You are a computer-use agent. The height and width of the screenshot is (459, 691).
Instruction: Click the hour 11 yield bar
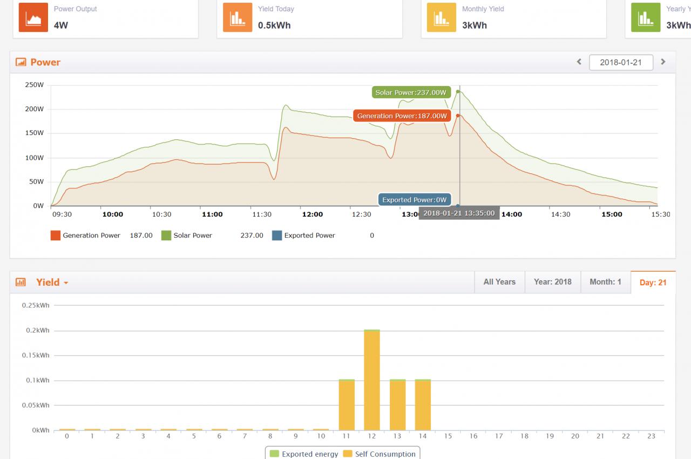pyautogui.click(x=347, y=405)
